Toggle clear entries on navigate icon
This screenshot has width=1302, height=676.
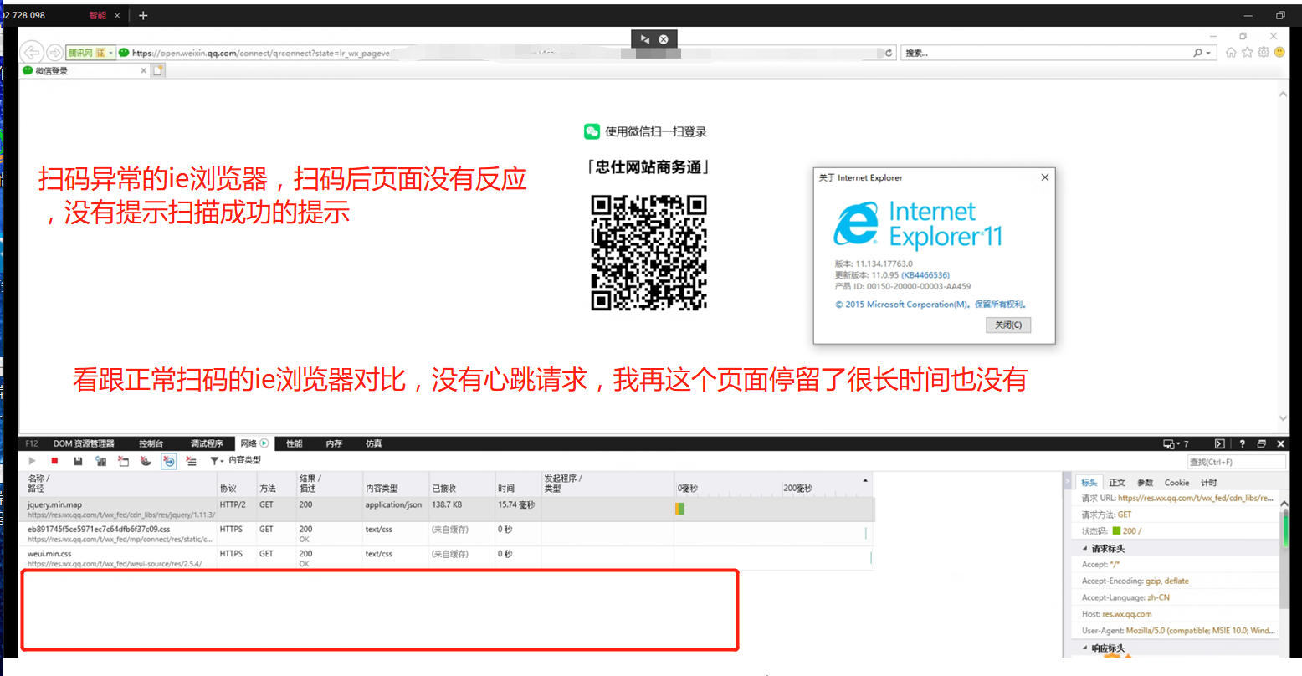(169, 461)
